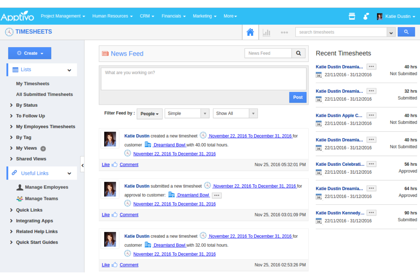Viewport: 420px width, 280px height.
Task: Open the Create dropdown
Action: pos(30,53)
